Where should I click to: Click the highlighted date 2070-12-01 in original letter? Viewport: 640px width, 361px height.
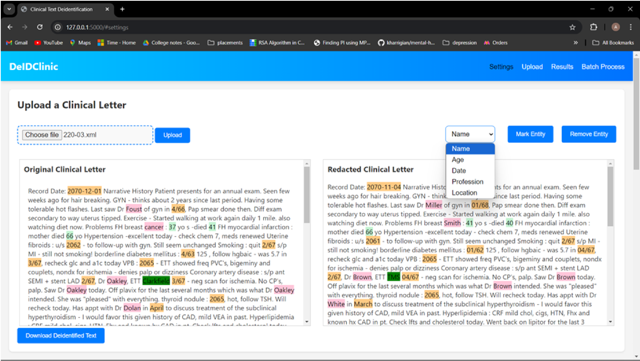tap(84, 191)
